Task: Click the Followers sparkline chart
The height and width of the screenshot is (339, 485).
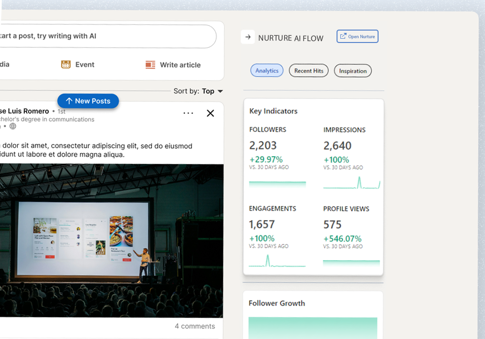Action: [277, 183]
